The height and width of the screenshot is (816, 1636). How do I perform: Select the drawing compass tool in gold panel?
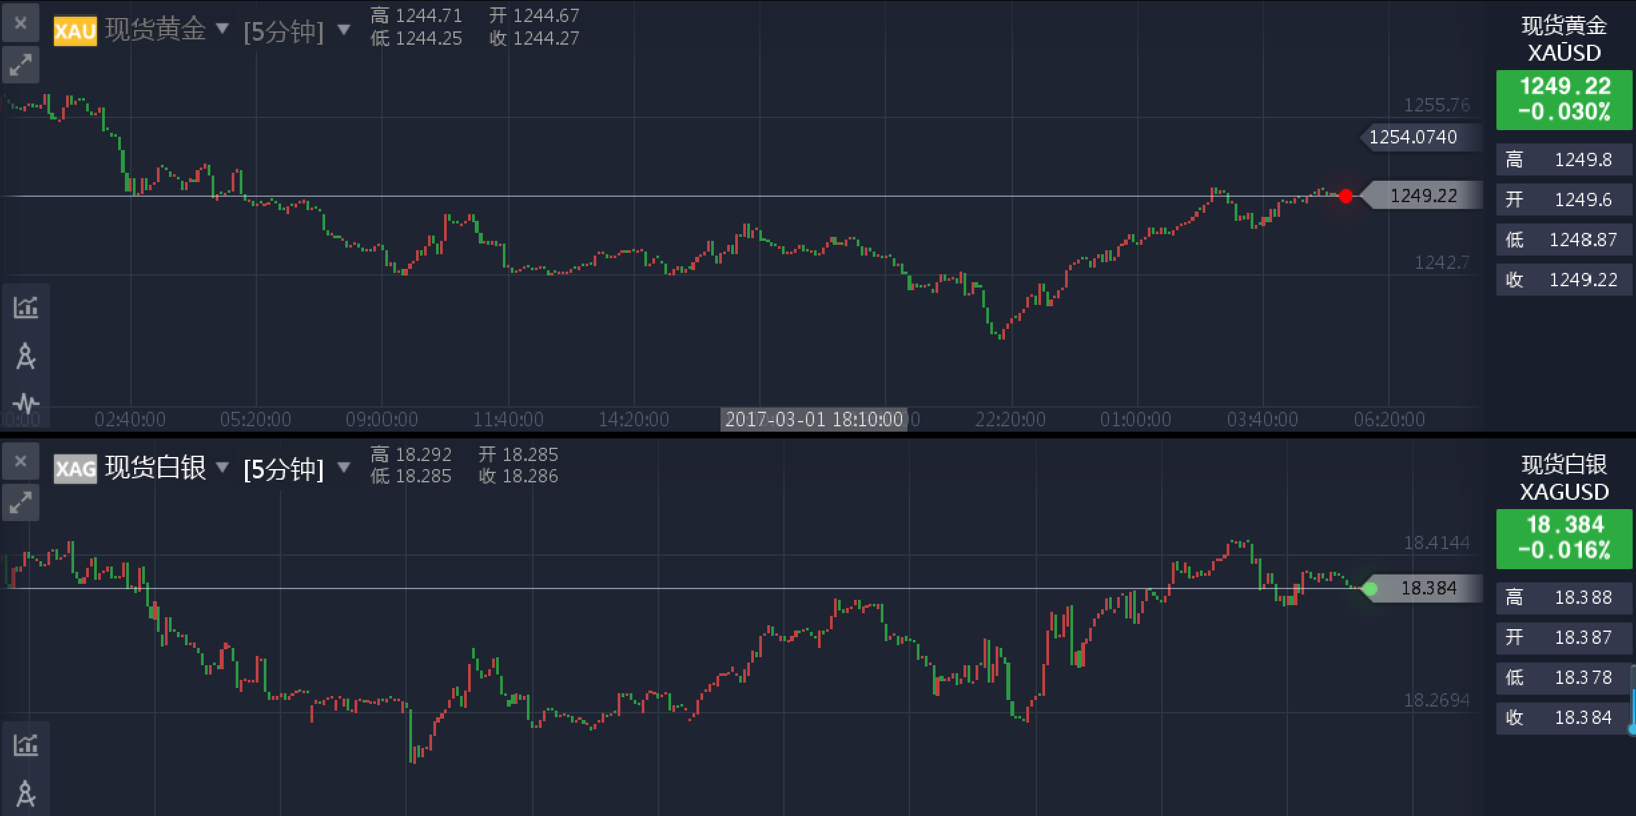[26, 356]
